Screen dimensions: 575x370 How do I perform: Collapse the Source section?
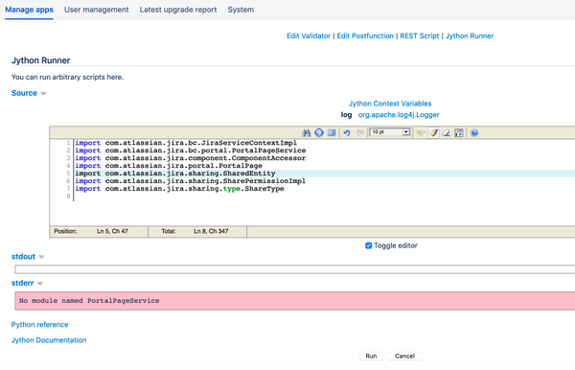tap(29, 93)
